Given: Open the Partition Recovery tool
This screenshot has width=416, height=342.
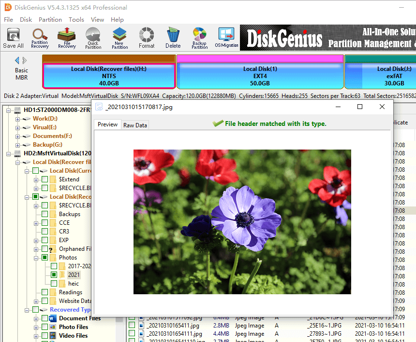Looking at the screenshot, I should click(39, 37).
